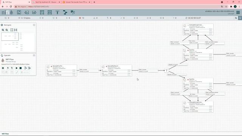Disable components with crossed lightning icon
Screen dimensions: 242x136
[12, 68]
